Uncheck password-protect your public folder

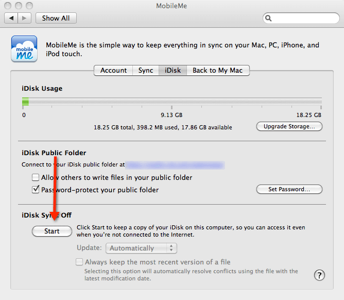(36, 190)
